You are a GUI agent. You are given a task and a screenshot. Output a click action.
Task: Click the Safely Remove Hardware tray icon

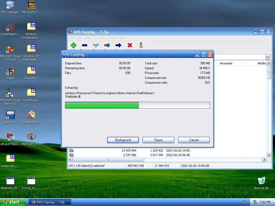(255, 202)
